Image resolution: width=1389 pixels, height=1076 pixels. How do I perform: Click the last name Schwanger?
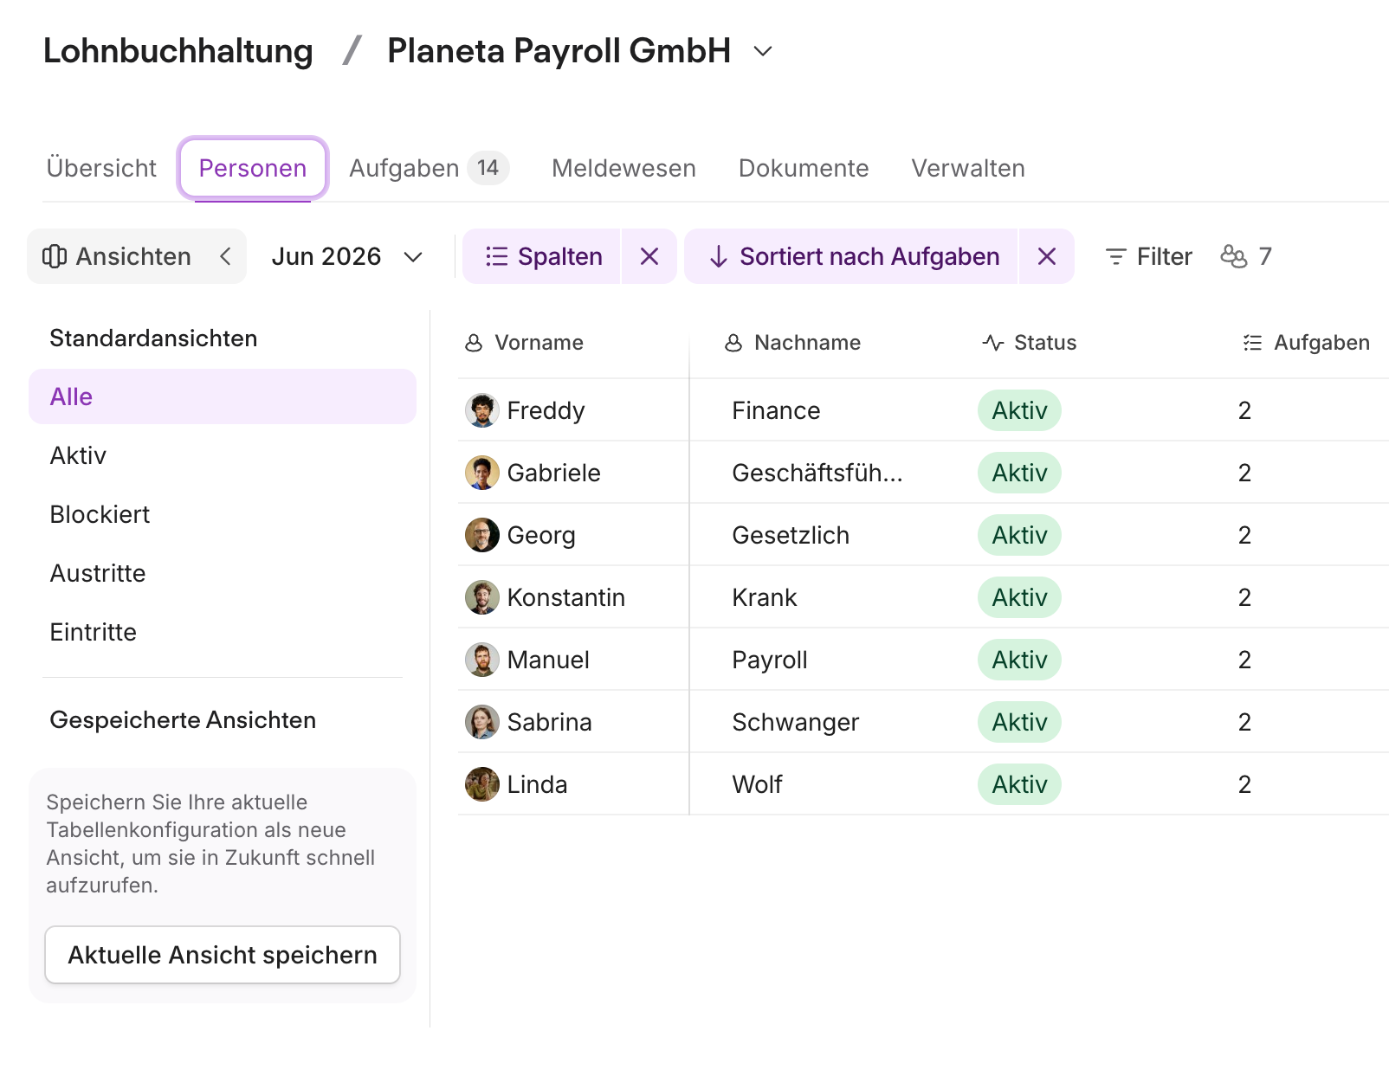pyautogui.click(x=795, y=722)
